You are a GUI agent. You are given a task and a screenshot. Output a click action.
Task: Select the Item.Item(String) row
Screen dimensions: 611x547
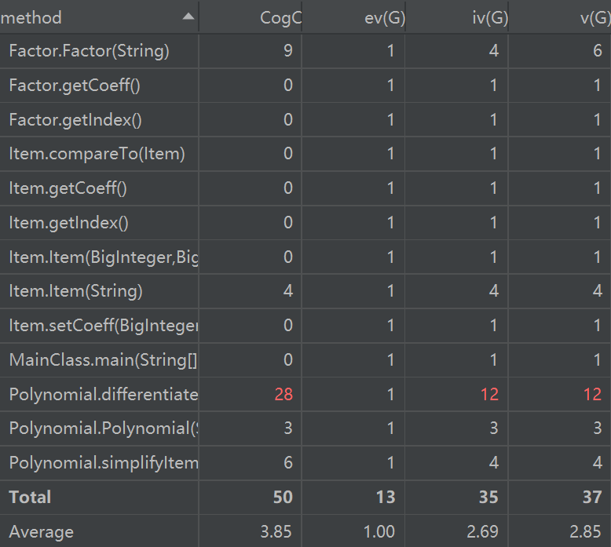(x=305, y=291)
